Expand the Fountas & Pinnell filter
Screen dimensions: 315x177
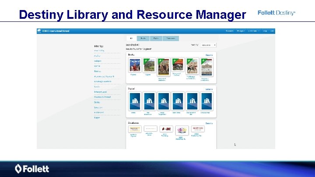pos(102,97)
